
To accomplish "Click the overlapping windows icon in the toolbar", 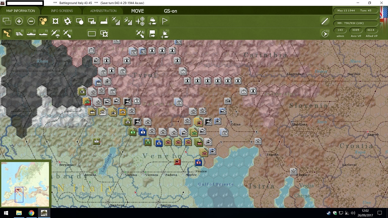I will pyautogui.click(x=7, y=21).
